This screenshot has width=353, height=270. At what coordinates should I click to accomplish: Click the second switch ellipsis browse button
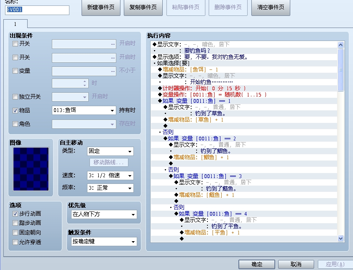pos(113,58)
